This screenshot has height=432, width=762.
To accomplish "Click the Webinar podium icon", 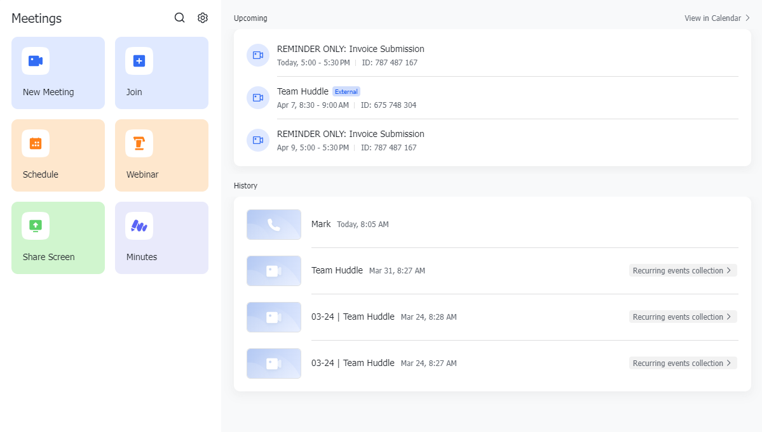I will [x=139, y=143].
